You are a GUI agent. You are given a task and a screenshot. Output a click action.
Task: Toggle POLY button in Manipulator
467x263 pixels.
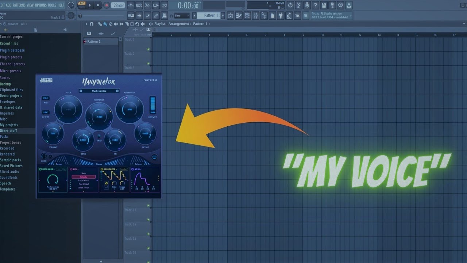click(46, 98)
